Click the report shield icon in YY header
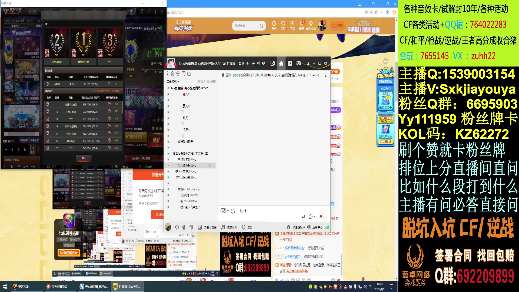Viewport: 519px width, 292px height. tap(263, 63)
